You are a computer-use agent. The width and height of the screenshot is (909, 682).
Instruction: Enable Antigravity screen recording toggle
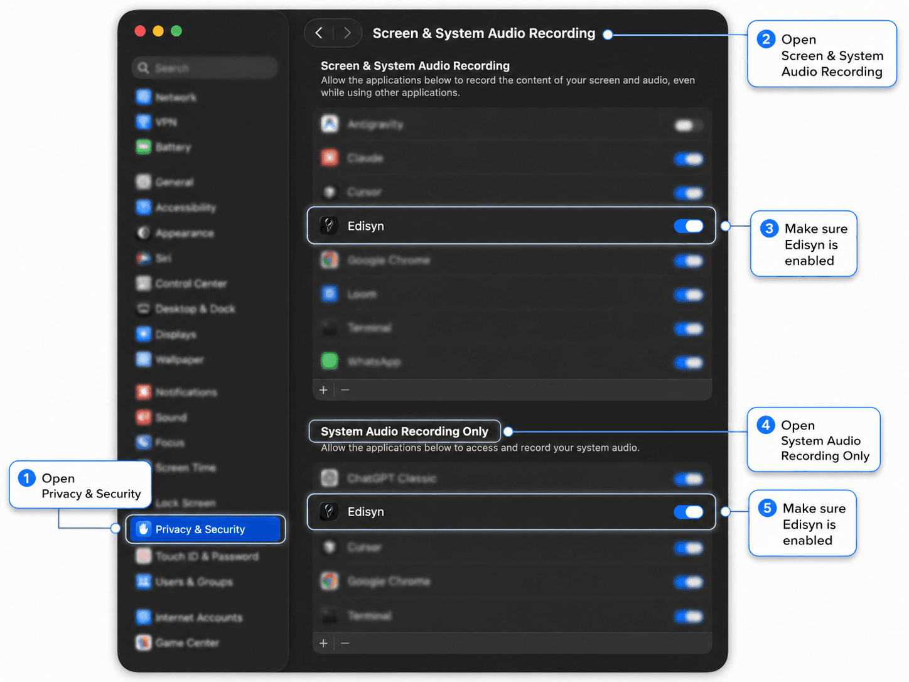tap(688, 125)
